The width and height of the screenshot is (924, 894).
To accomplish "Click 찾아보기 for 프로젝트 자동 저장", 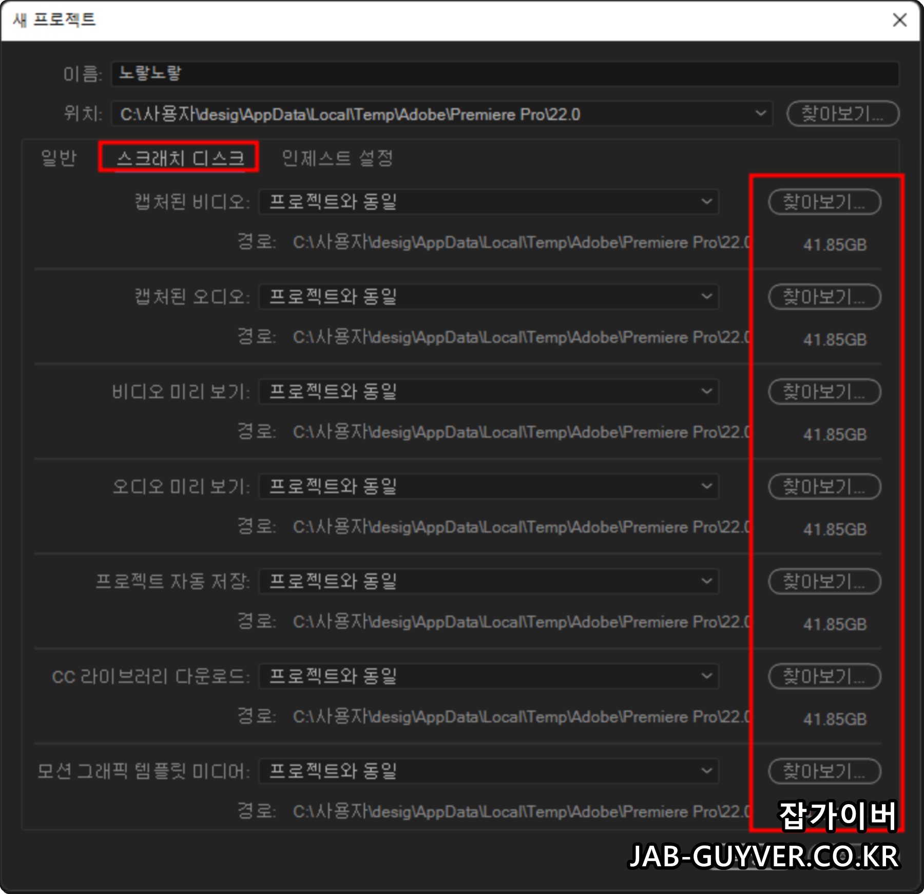I will tap(824, 582).
